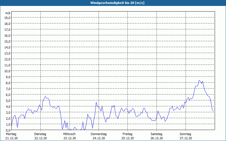Click the date label 21.12.20
226x141 pixels.
(x=12, y=138)
